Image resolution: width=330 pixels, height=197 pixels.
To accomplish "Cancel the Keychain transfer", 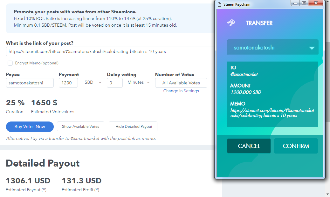I will click(x=249, y=146).
